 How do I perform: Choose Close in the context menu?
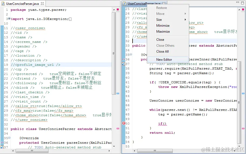(x=160, y=40)
